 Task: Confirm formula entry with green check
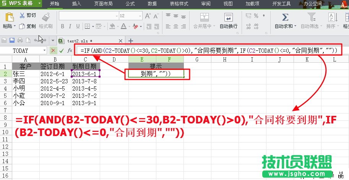62,50
